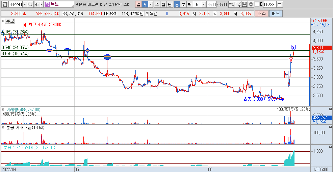Click the blue 5 daily period value
The height and width of the screenshot is (172, 333).
point(145,4)
